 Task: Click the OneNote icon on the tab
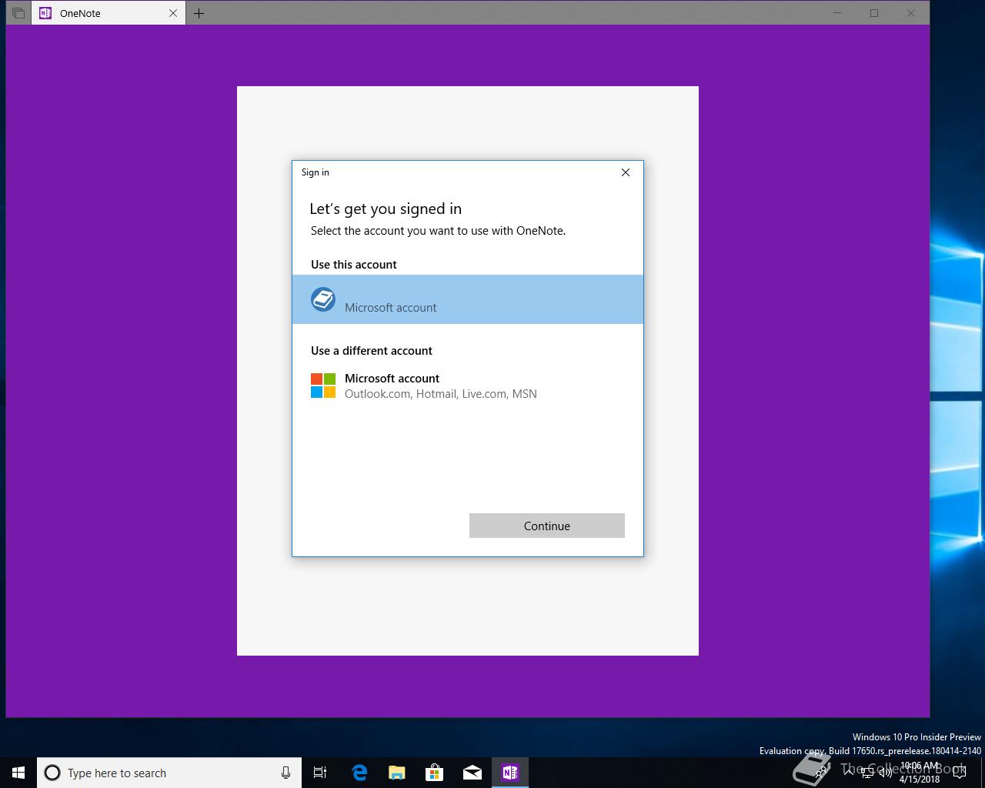(45, 13)
